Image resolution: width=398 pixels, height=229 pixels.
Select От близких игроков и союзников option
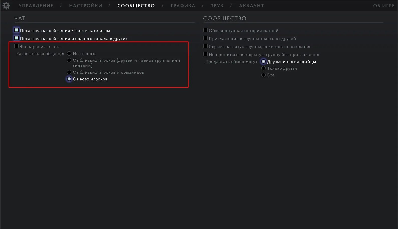[69, 72]
